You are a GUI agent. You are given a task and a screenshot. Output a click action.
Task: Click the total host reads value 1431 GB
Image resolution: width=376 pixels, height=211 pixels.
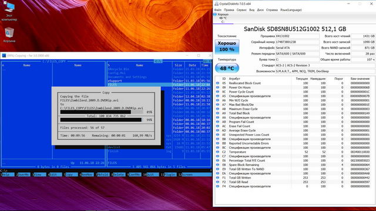(363, 36)
